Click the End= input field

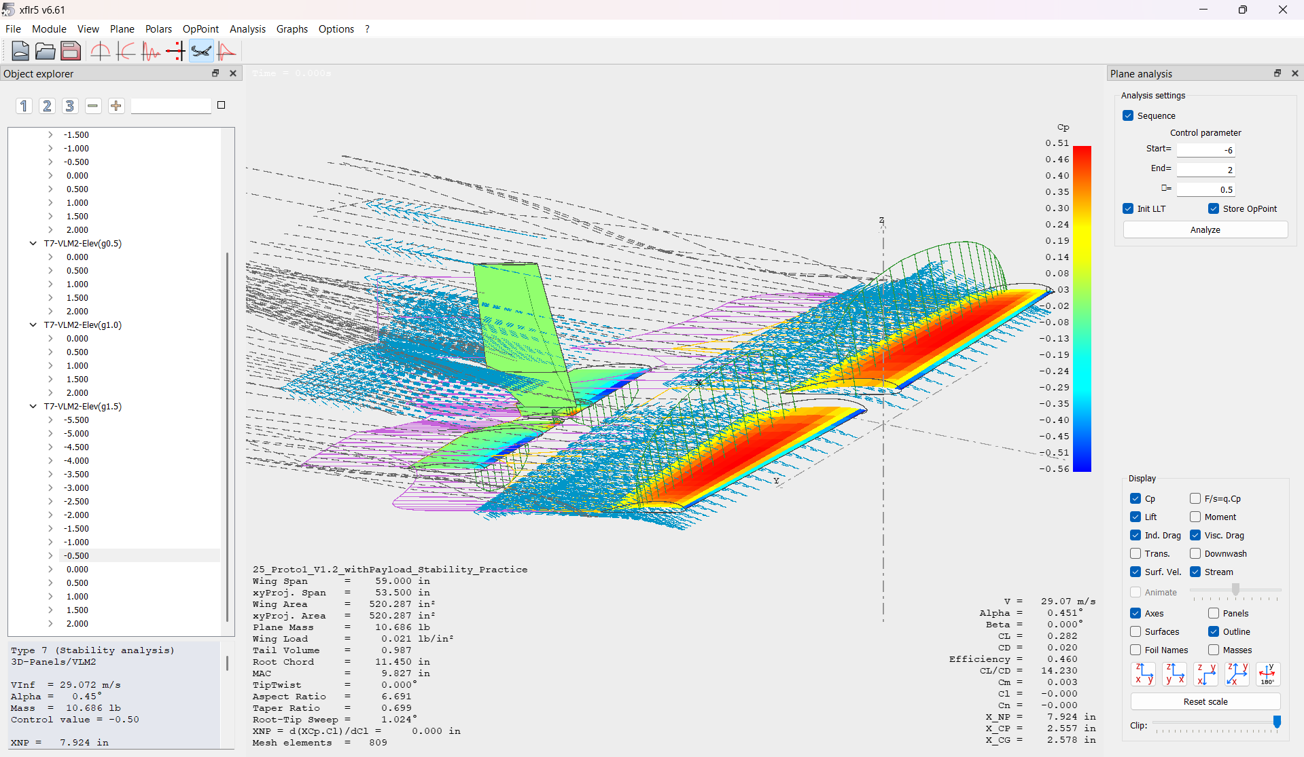click(1205, 170)
